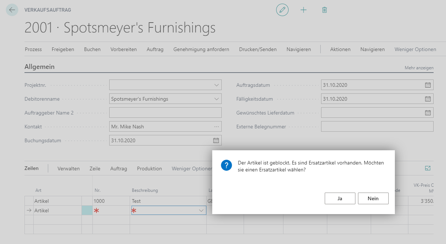The height and width of the screenshot is (244, 446).
Task: Expand the Projektnr. dropdown
Action: click(217, 85)
